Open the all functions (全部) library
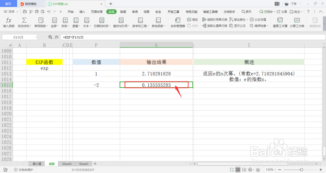The width and height of the screenshot is (326, 173). point(54,22)
